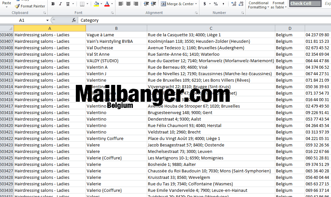Screen dimensions: 331x197
Task: Open Format as Table gallery
Action: pyautogui.click(x=279, y=5)
